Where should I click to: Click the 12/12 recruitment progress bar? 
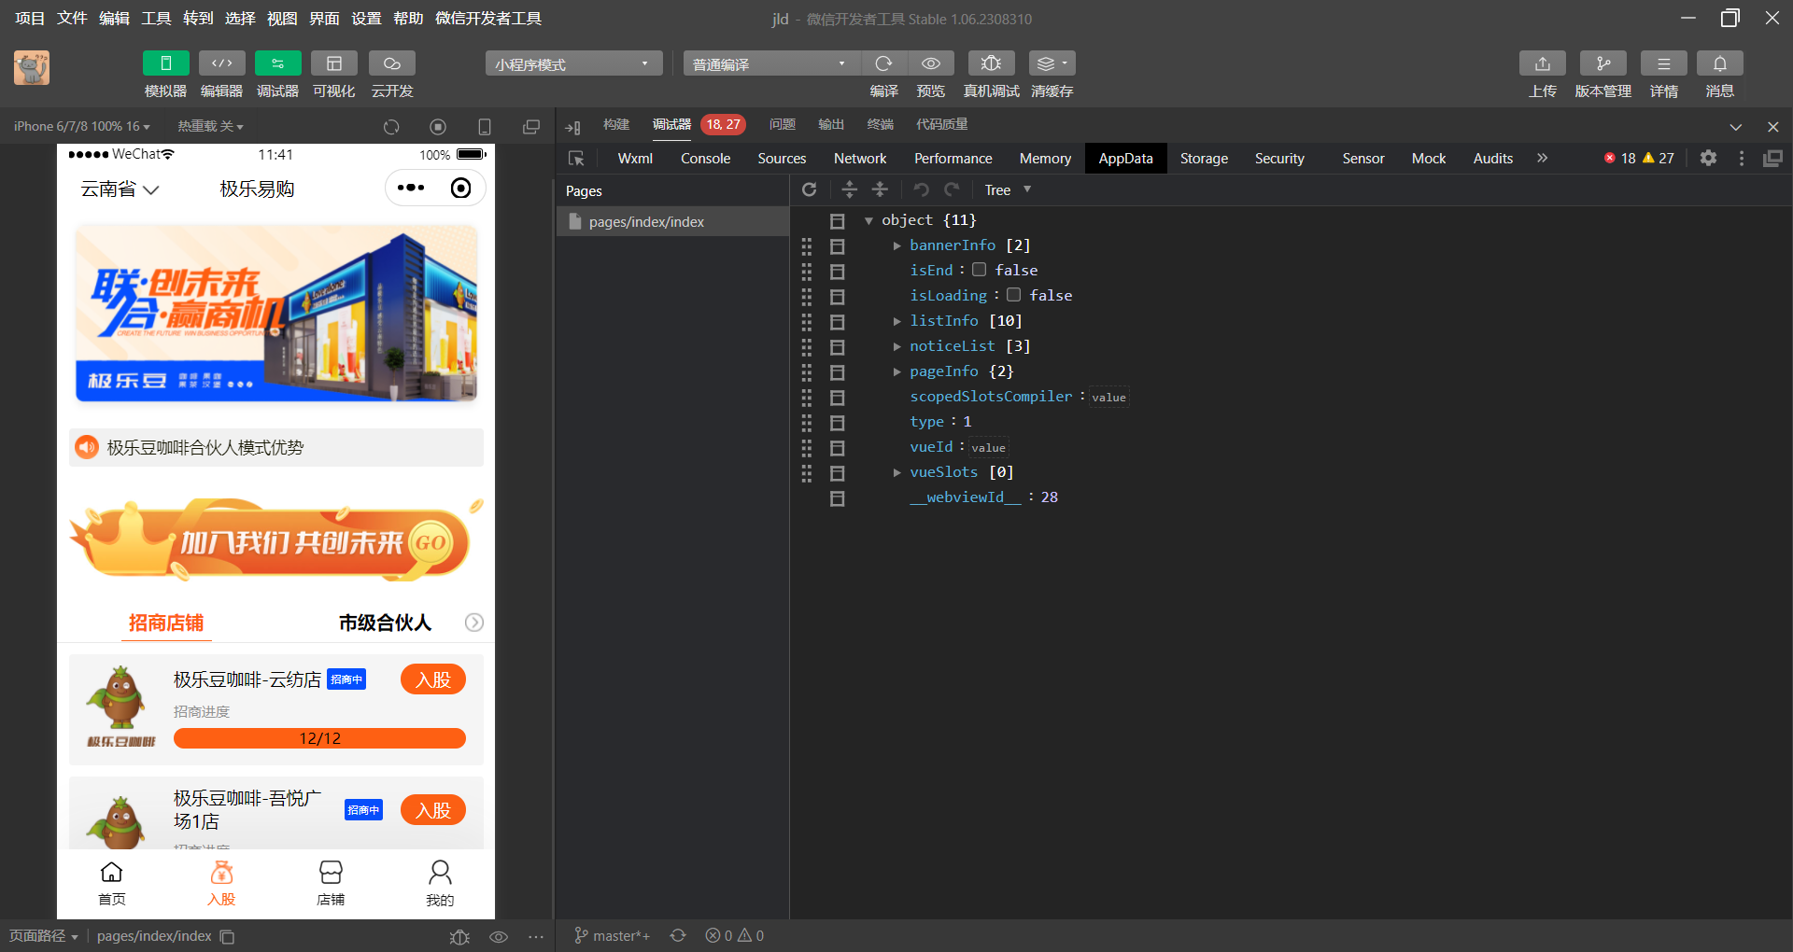point(319,738)
